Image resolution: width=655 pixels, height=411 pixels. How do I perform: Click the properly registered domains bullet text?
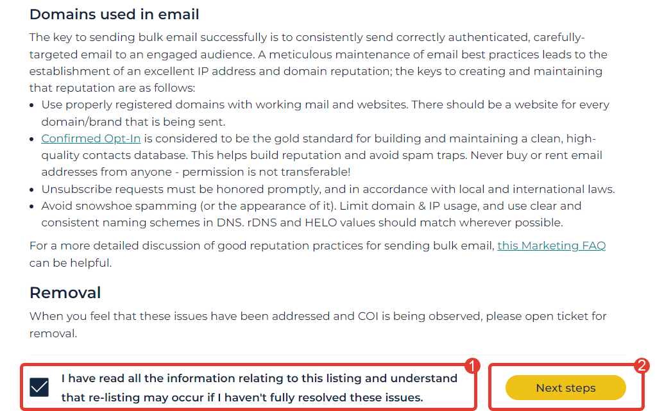(325, 113)
